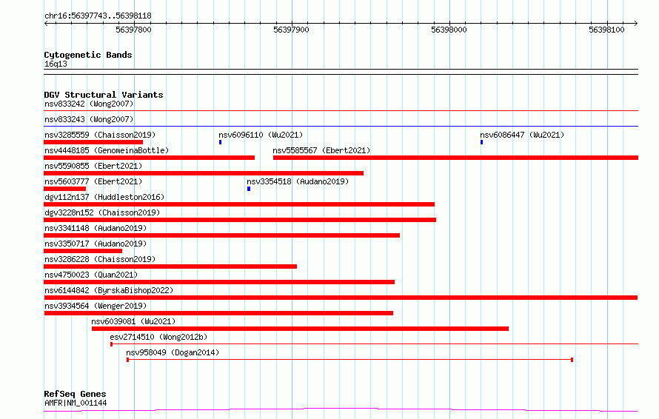Select the nsv958049 (Dogan2014) label
The image size is (659, 419).
tap(173, 352)
